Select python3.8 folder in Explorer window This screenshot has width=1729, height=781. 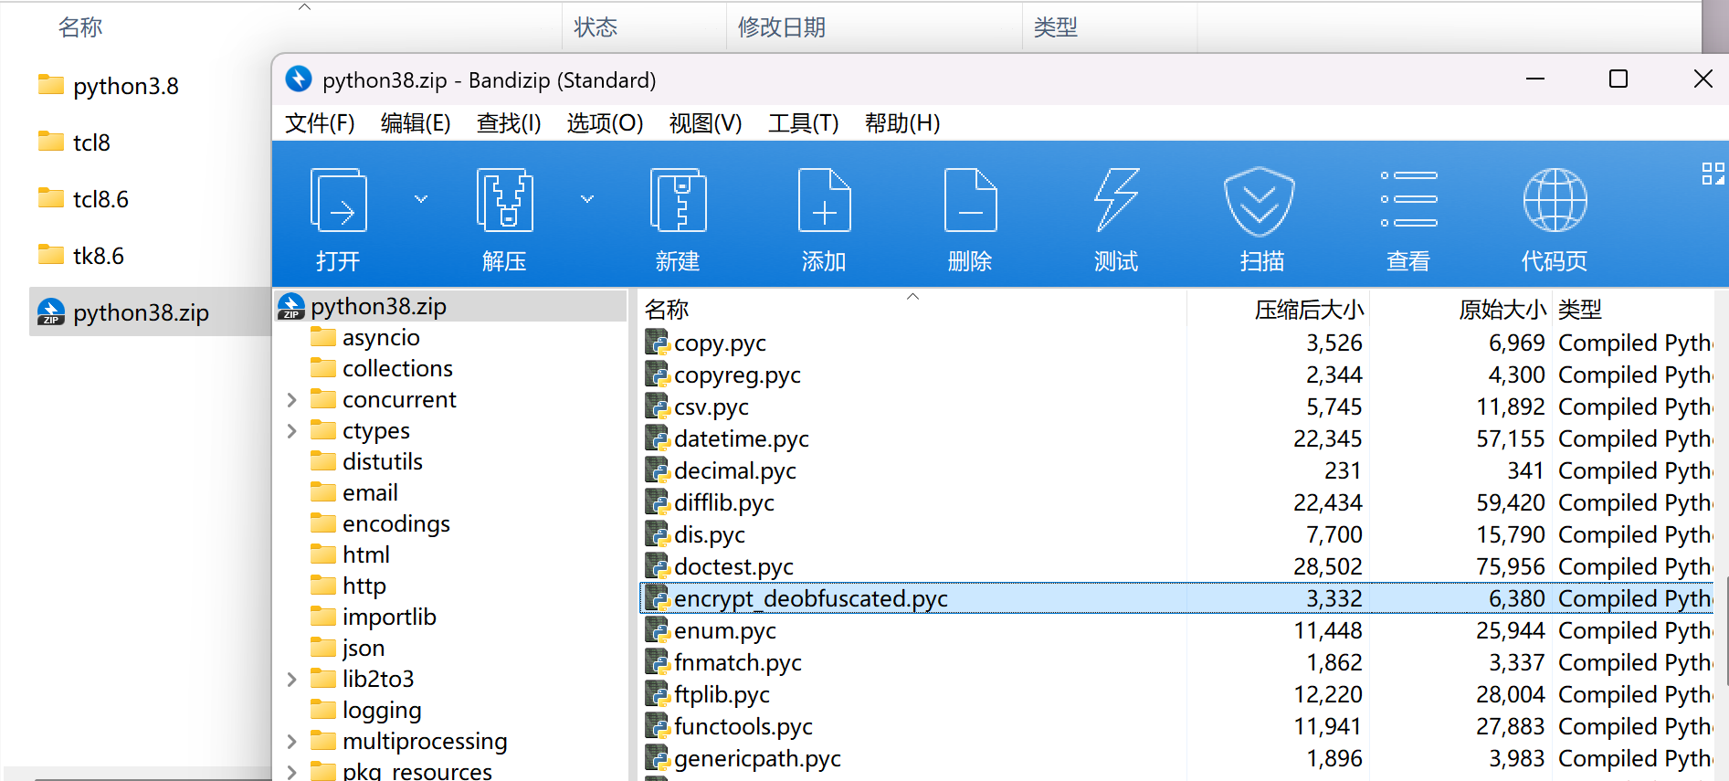pyautogui.click(x=125, y=86)
